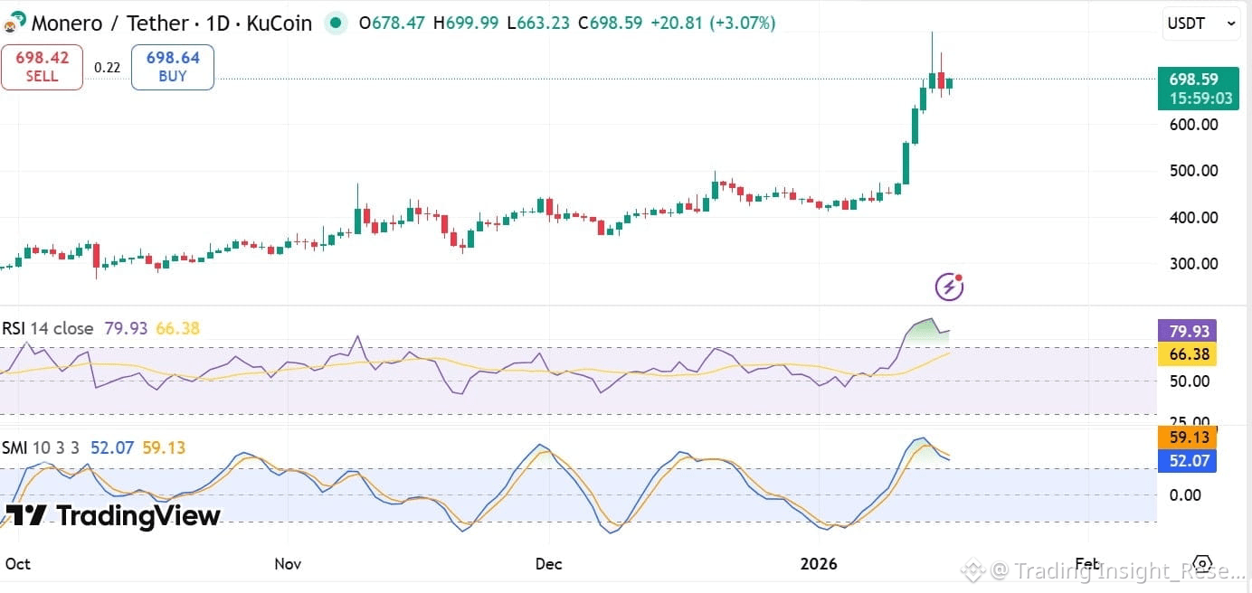Click the blue SMI value tag 52.07
The width and height of the screenshot is (1252, 593).
pos(1187,461)
